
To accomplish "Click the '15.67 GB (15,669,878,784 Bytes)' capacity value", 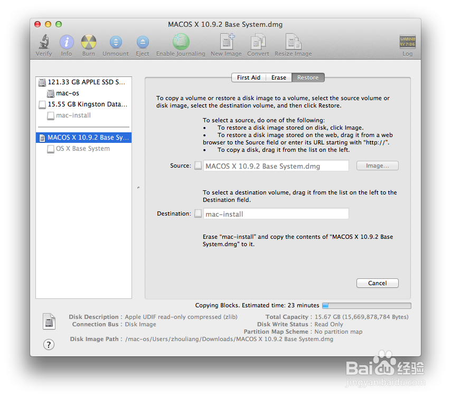I will (362, 317).
